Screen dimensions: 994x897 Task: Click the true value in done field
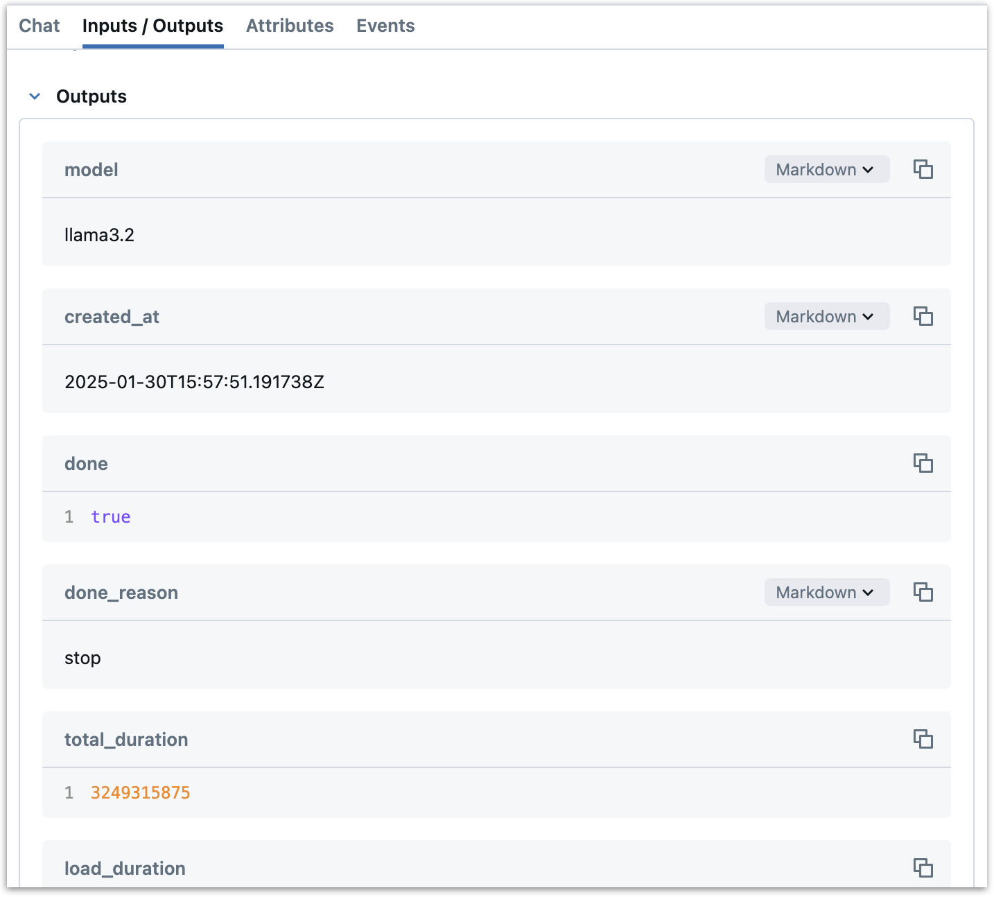click(111, 517)
